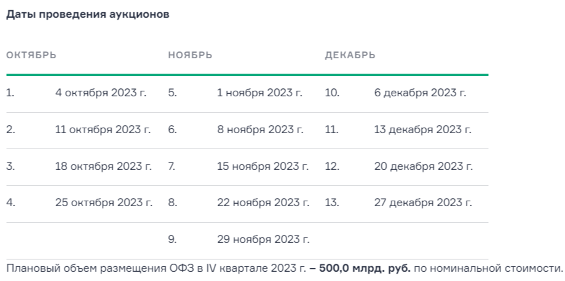Screen dimensions: 565x281
Task: Click the date 18 октября 2023 г.
Action: (103, 166)
